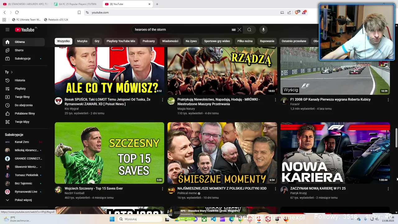Open F1 2008 GP Kanady video title
This screenshot has width=398, height=224.
[x=330, y=100]
